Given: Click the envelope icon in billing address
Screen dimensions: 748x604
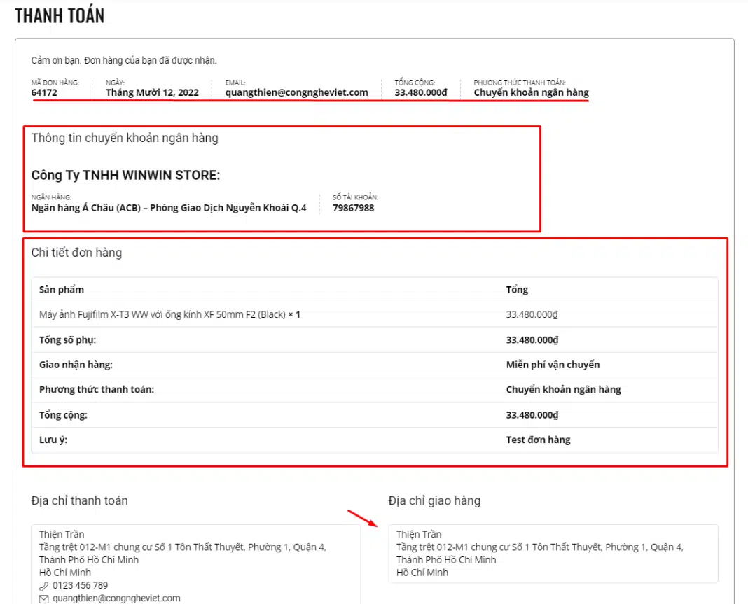Looking at the screenshot, I should point(44,598).
